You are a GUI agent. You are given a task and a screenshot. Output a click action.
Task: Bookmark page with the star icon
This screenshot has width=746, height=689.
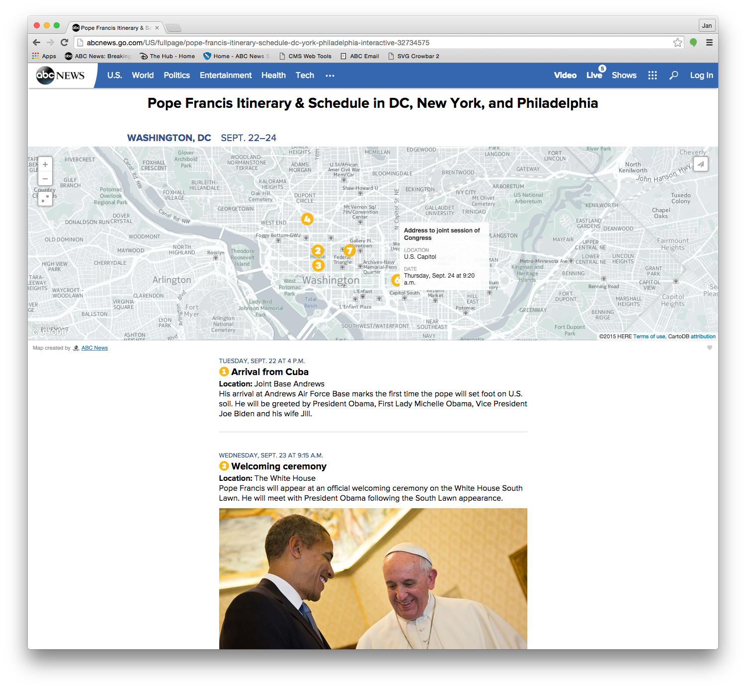(677, 43)
